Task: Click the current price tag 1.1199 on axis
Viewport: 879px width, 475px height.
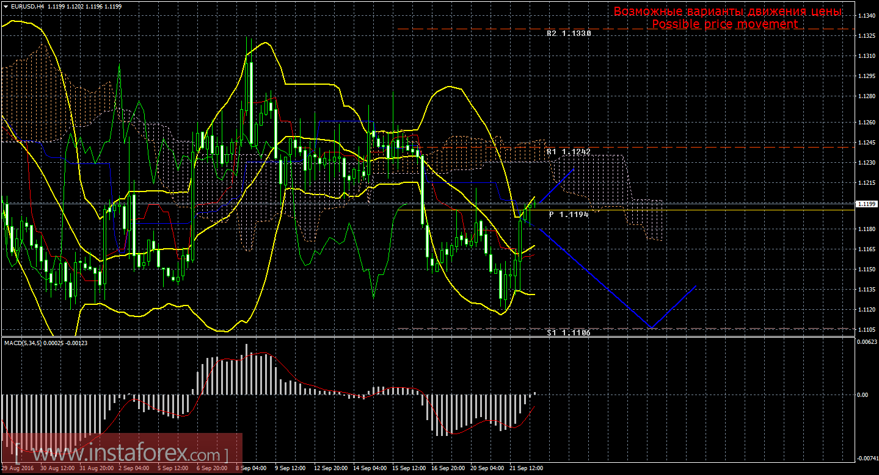Action: pos(866,204)
